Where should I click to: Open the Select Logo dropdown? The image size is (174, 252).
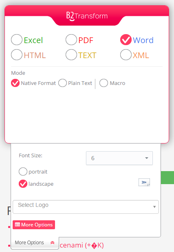[x=86, y=207]
